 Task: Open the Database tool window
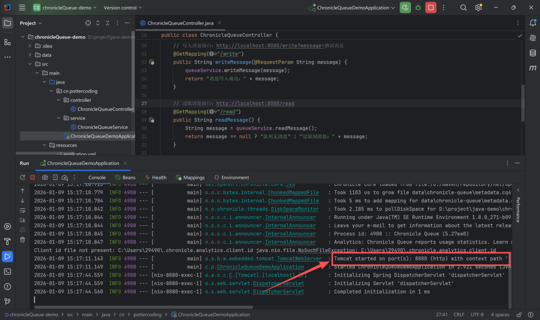click(x=532, y=53)
